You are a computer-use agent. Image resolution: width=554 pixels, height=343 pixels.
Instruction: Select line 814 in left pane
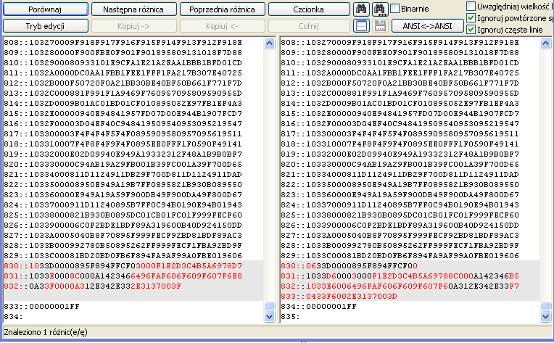tap(123, 104)
